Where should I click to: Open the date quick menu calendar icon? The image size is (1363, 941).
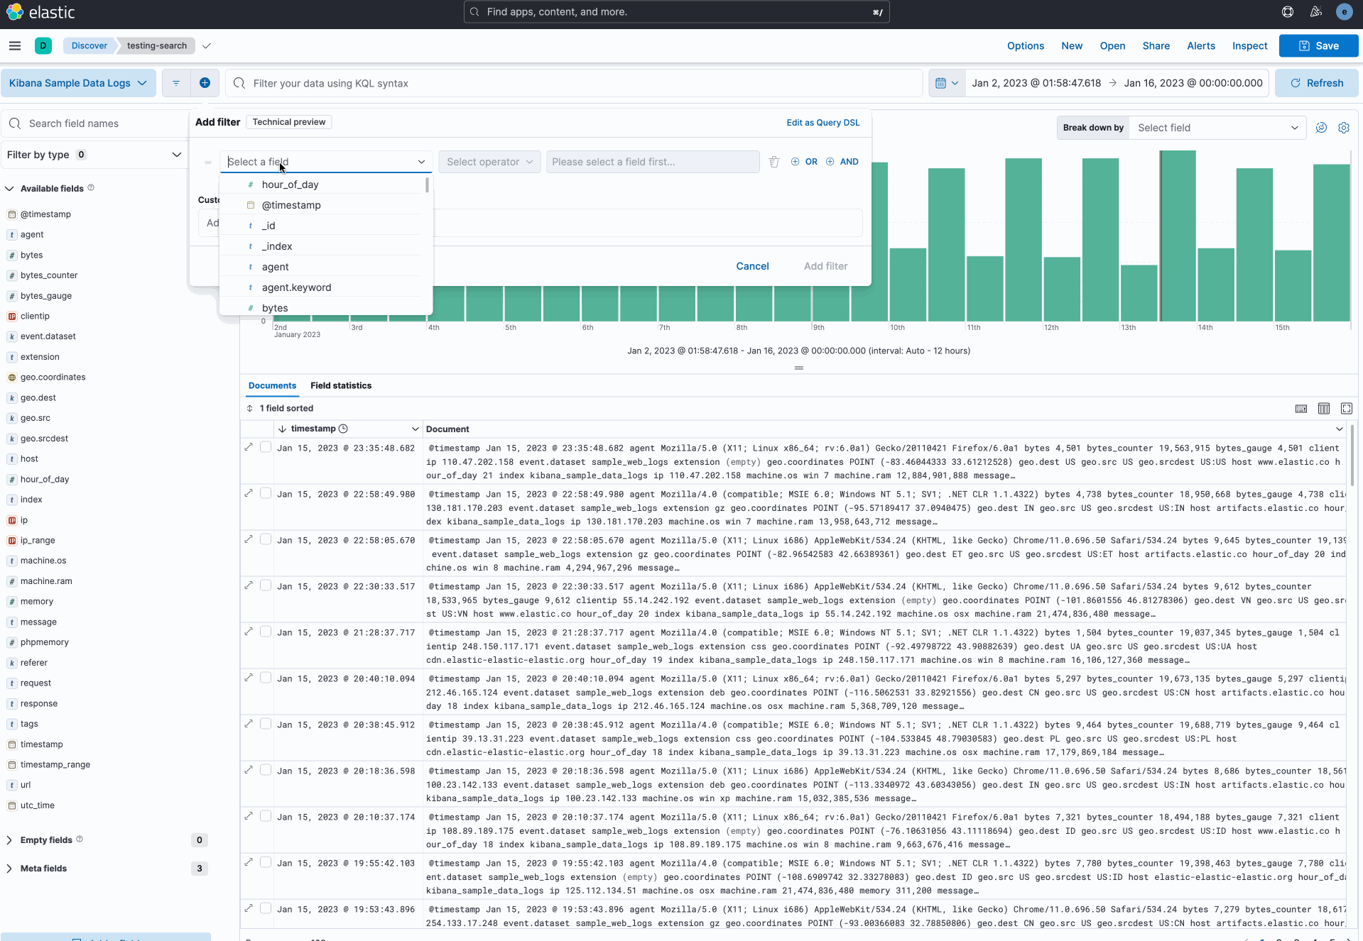click(x=947, y=83)
